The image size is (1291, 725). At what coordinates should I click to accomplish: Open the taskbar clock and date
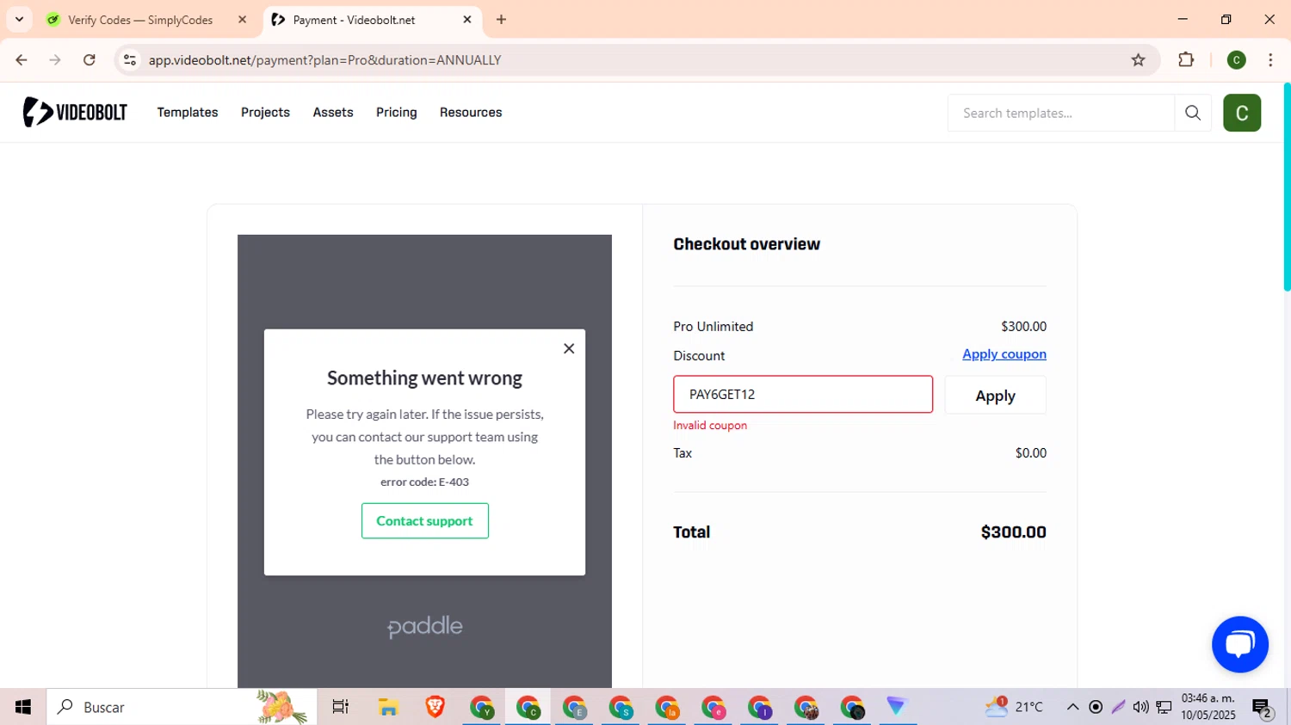(x=1208, y=707)
